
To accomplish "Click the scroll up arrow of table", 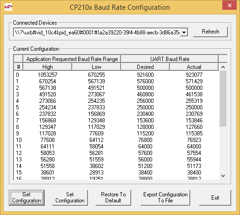I will (x=223, y=67).
